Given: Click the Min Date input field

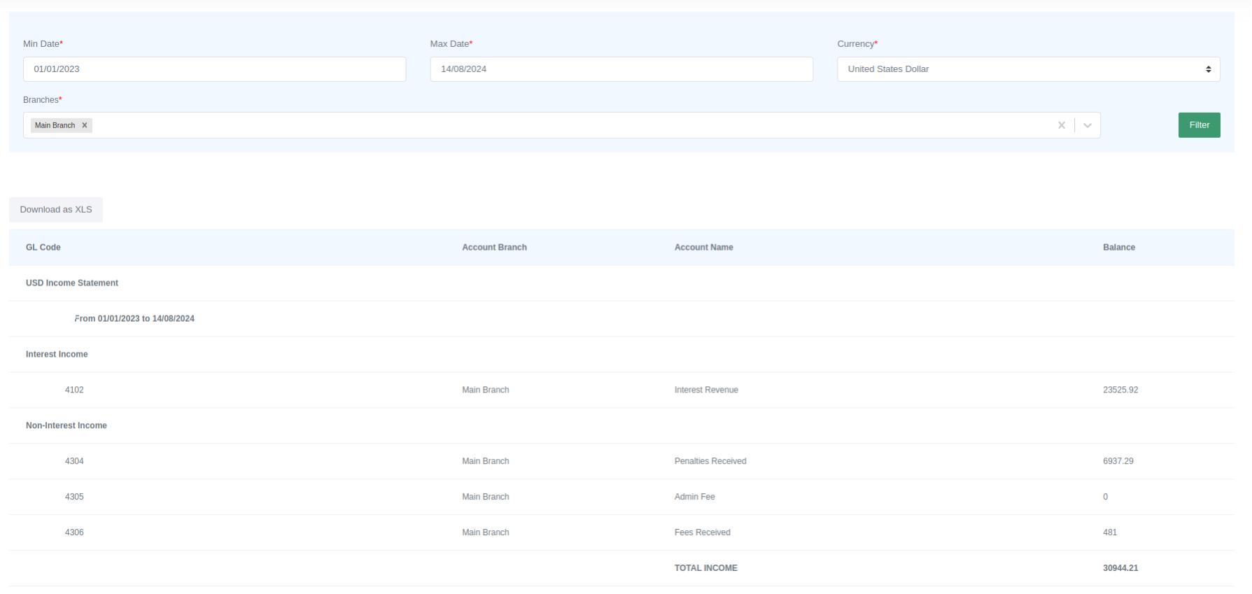Looking at the screenshot, I should click(214, 69).
